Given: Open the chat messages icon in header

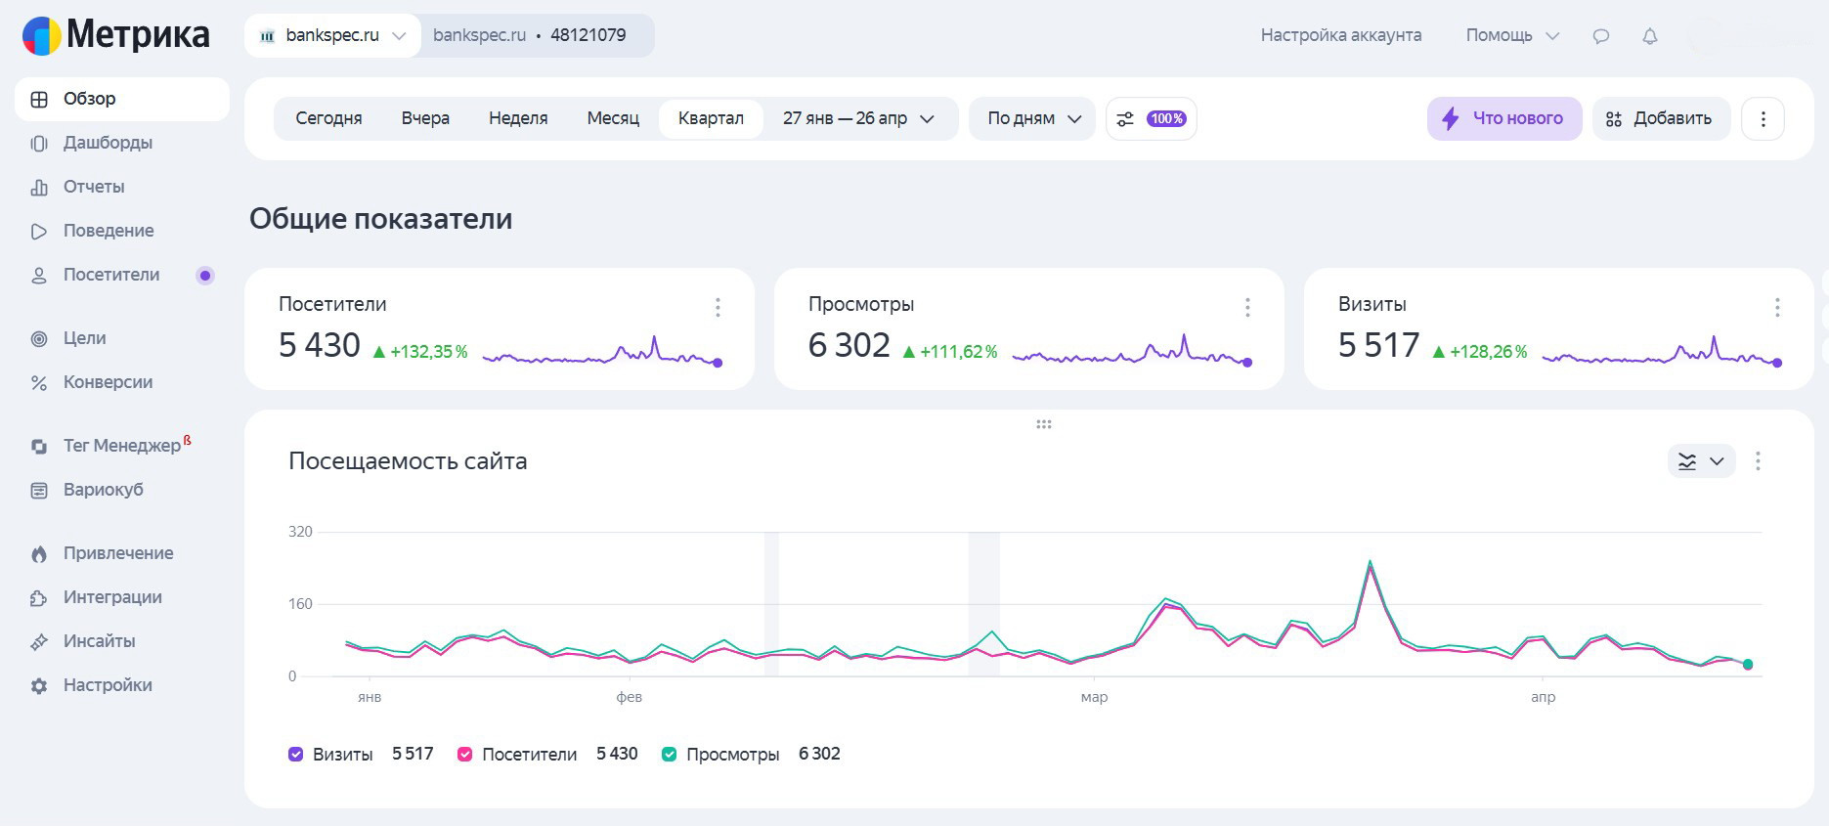Looking at the screenshot, I should click(1600, 36).
